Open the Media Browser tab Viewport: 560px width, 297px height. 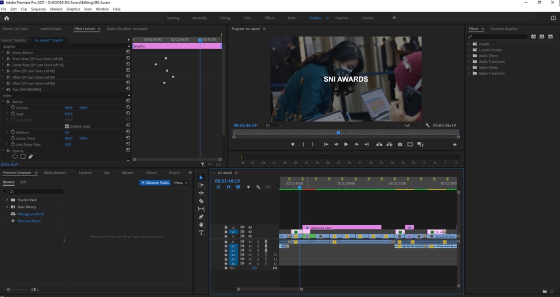(55, 173)
